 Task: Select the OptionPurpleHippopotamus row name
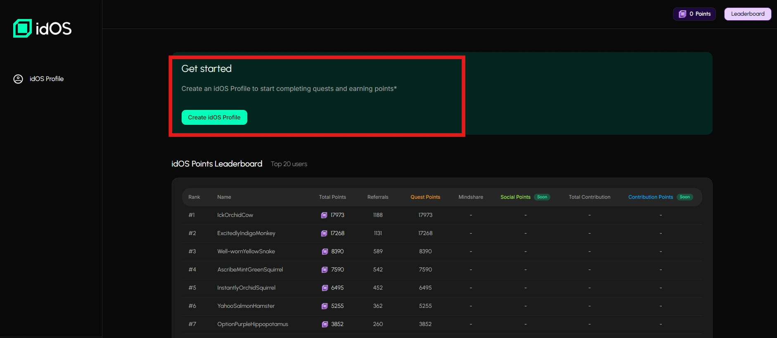point(252,324)
